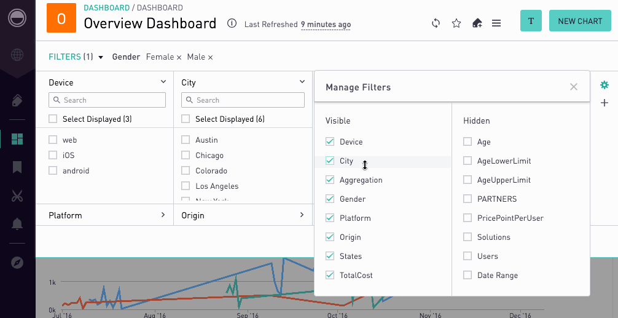Remove the Male filter tag
Viewport: 618px width, 318px height.
[211, 58]
